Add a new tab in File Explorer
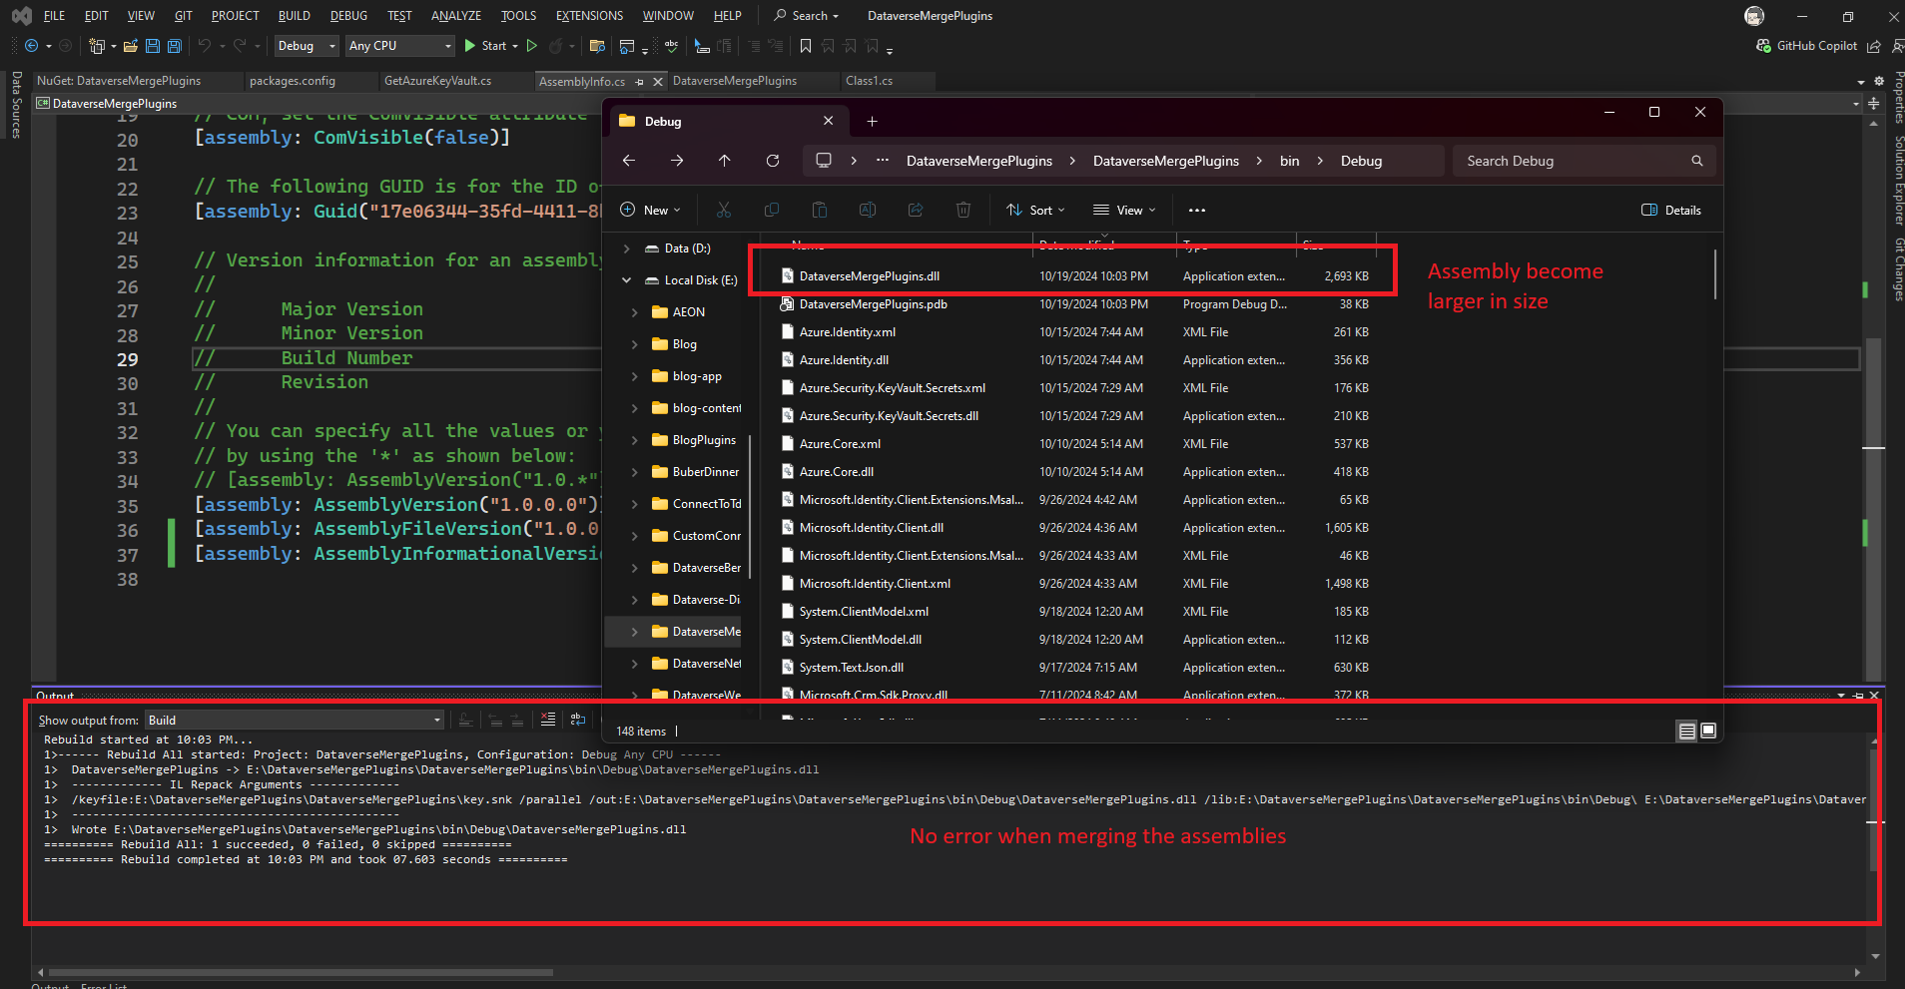 [x=872, y=121]
